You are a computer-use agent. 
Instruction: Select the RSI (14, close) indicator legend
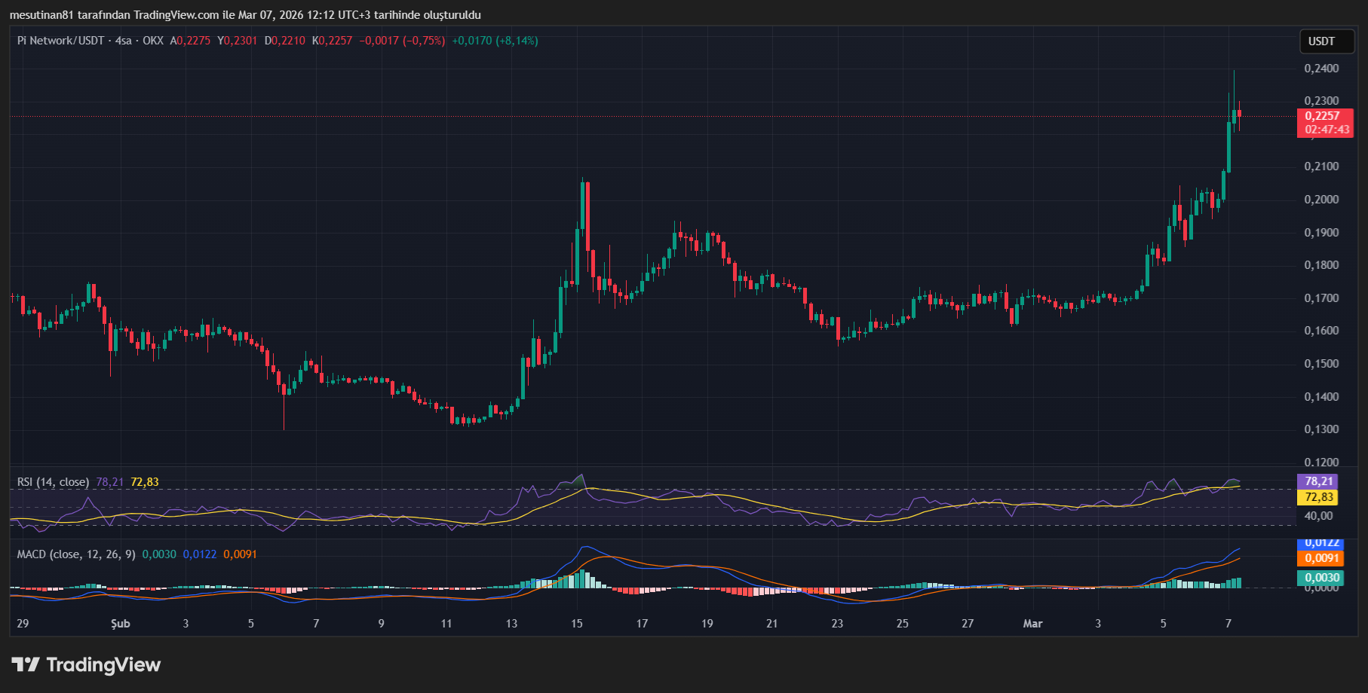click(x=53, y=482)
